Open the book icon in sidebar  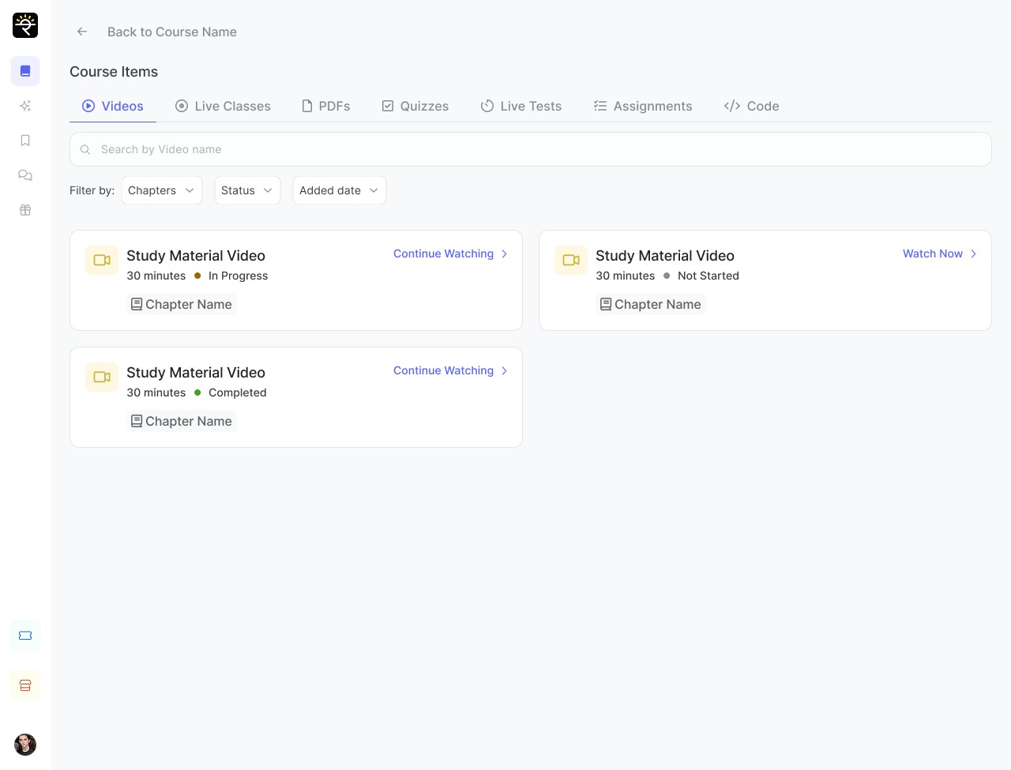pyautogui.click(x=25, y=71)
